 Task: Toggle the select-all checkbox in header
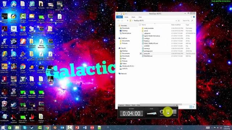[140, 25]
